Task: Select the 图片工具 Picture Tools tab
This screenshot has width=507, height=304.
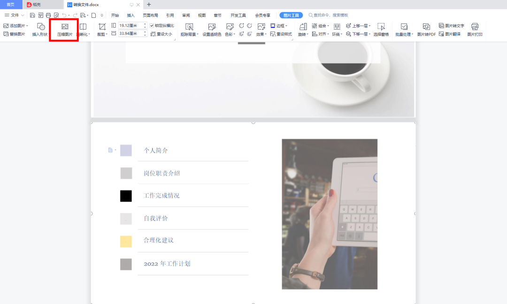Action: pyautogui.click(x=291, y=15)
